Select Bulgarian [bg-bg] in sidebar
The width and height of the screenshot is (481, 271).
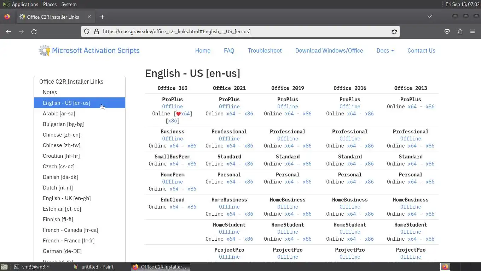click(x=80, y=124)
